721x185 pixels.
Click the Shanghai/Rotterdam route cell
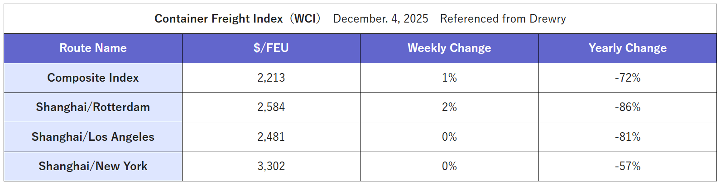93,107
